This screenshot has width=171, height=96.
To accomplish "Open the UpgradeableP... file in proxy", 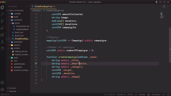I will tap(23, 29).
